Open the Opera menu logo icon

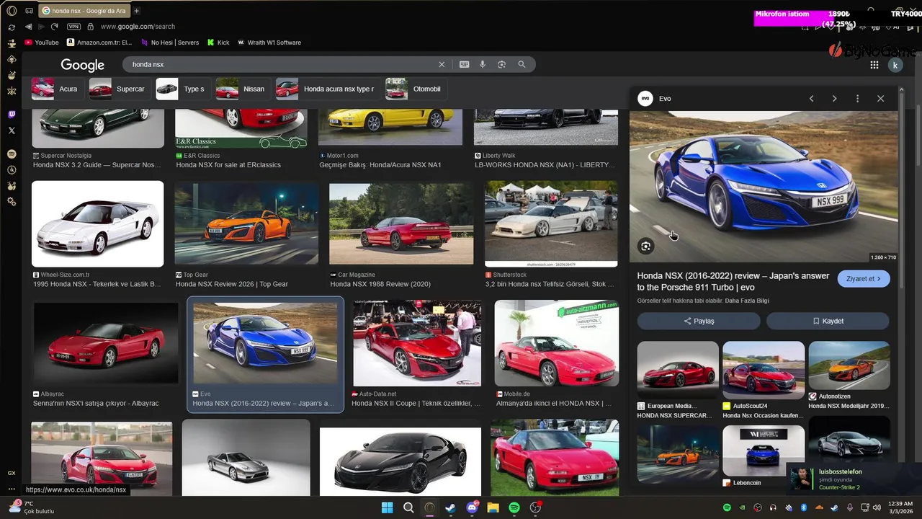pyautogui.click(x=12, y=11)
